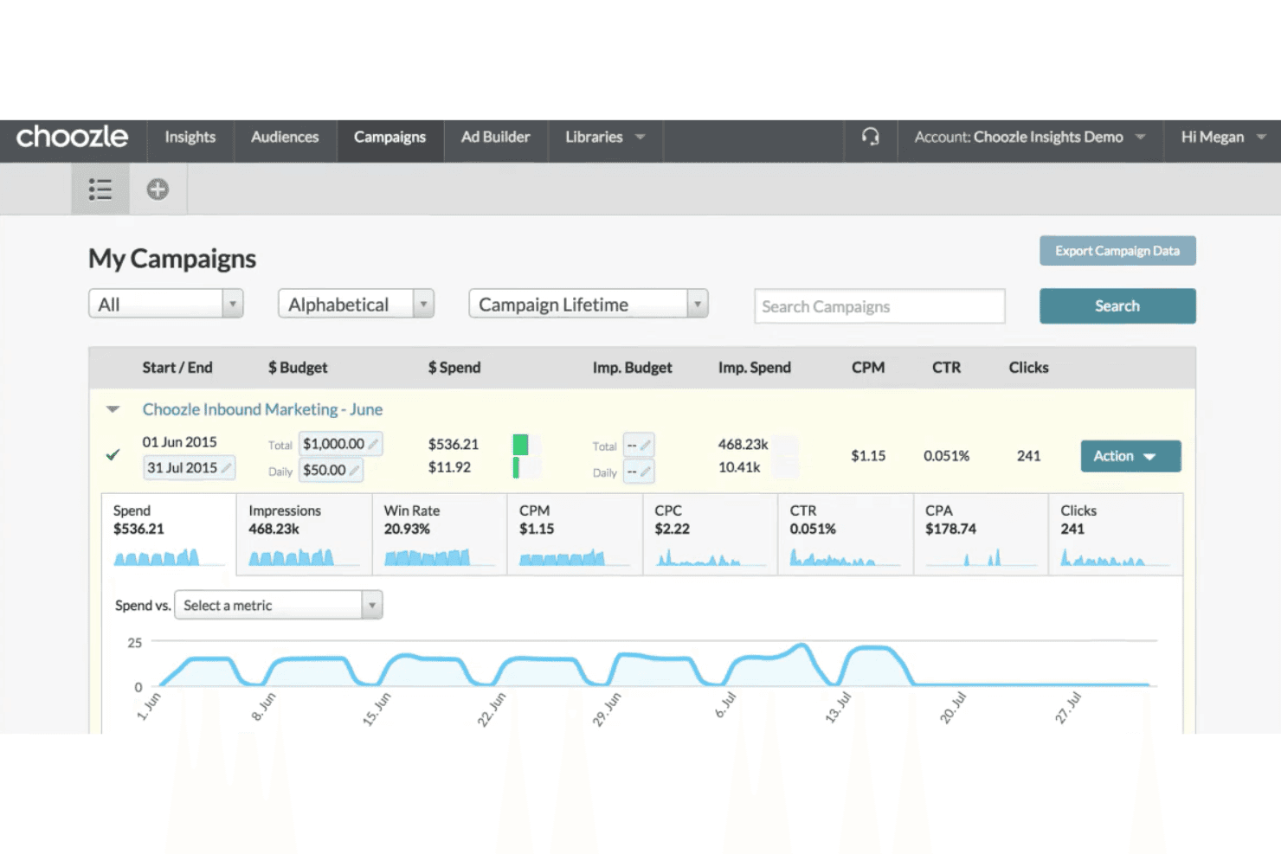Click the Start / End column header
1281x854 pixels.
point(177,368)
